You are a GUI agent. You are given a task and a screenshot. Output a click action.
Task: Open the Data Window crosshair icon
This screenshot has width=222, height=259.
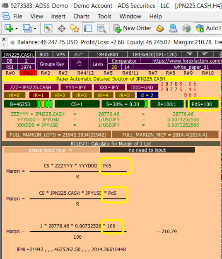tap(62, 29)
